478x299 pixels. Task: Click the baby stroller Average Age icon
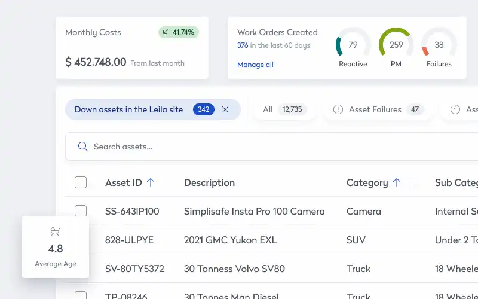point(55,231)
